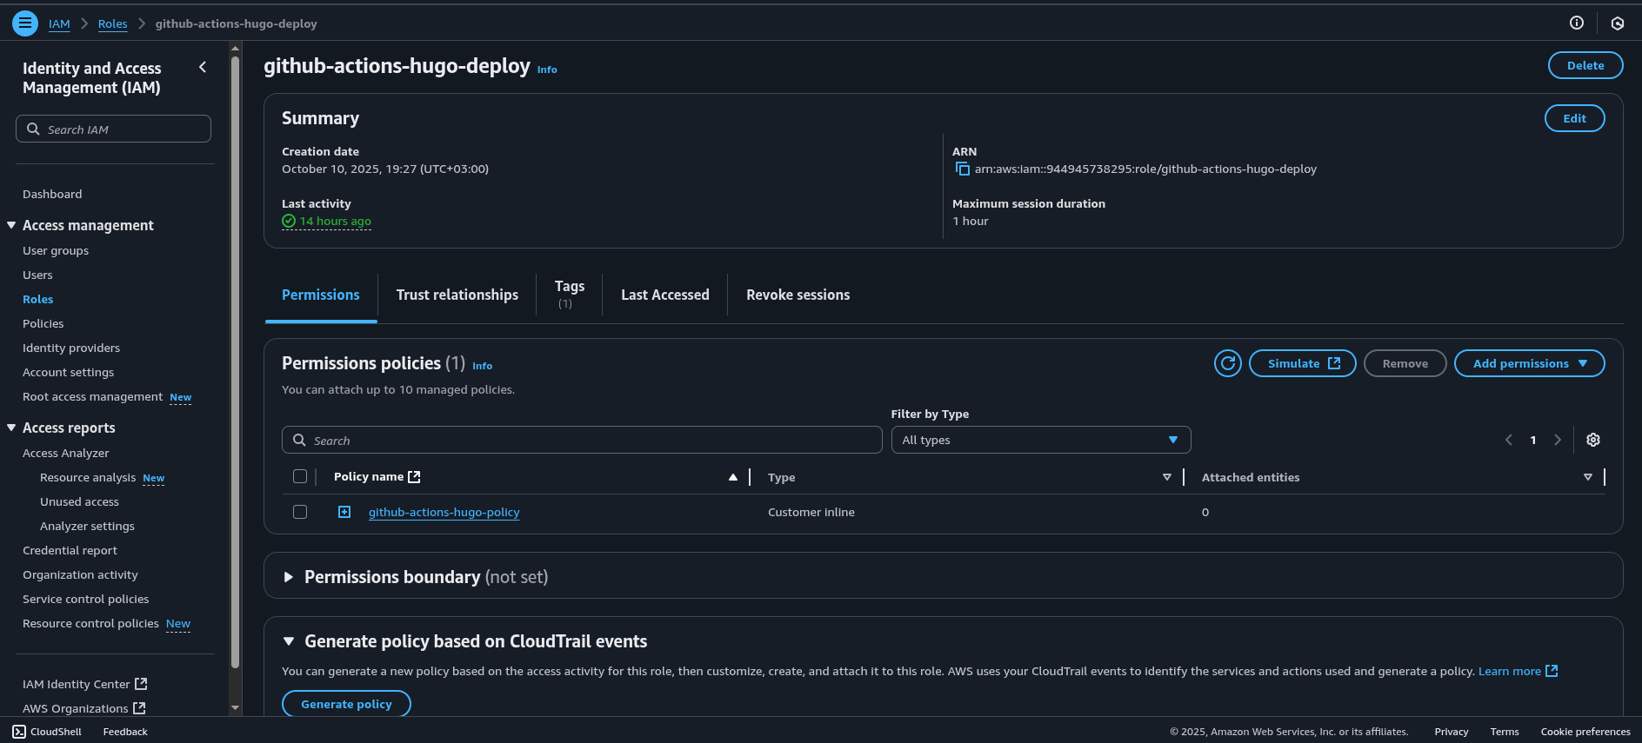Click the Learn more link

tap(1510, 671)
